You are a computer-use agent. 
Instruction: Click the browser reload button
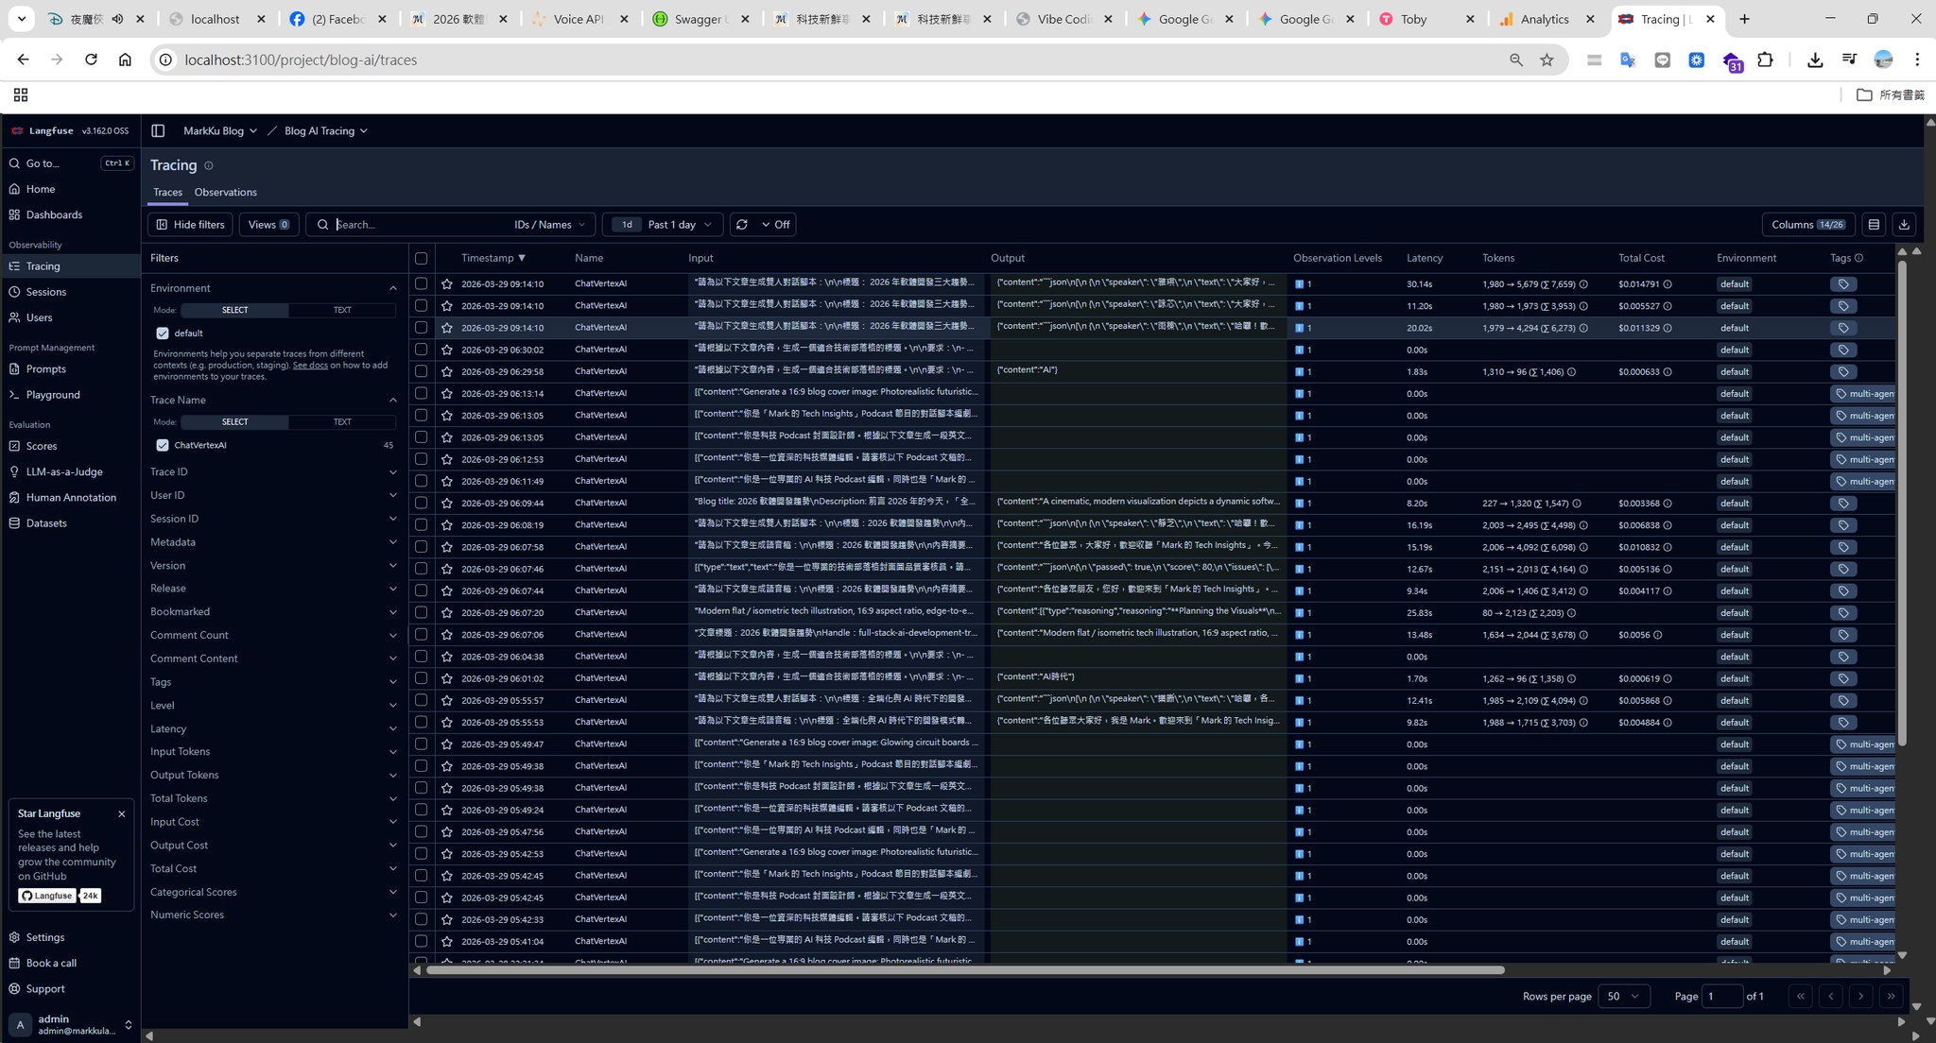point(91,60)
